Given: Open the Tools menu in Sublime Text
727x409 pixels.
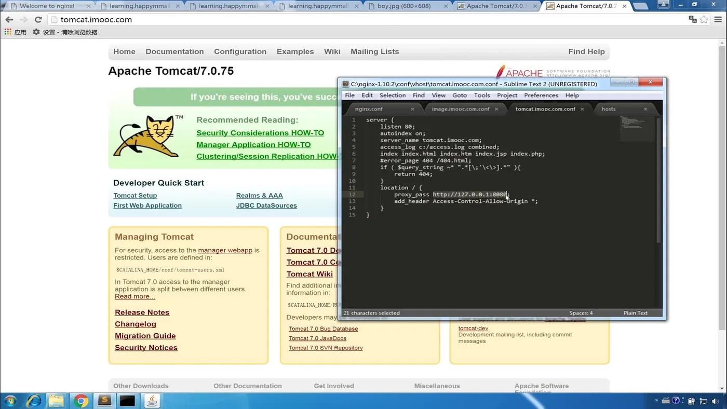Looking at the screenshot, I should pyautogui.click(x=482, y=96).
